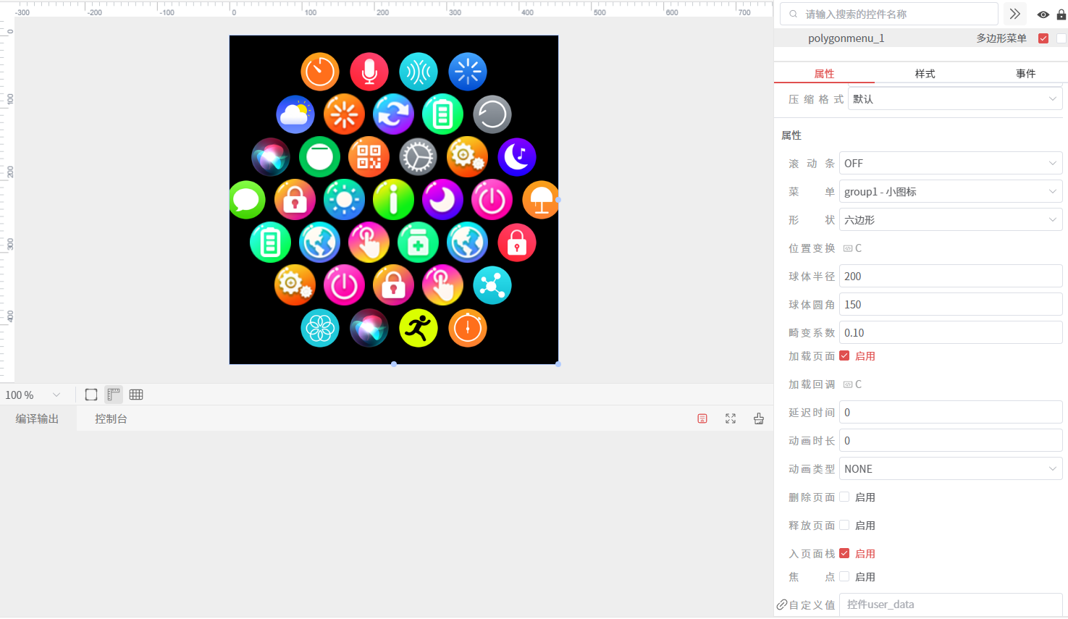Open the 控制台 tab

point(111,418)
